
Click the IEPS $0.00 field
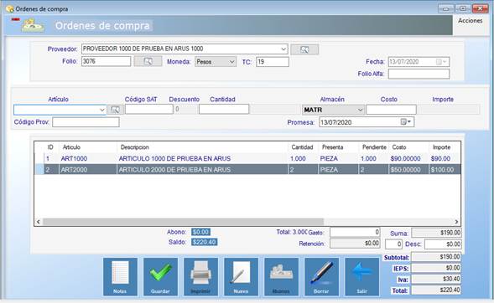coord(436,268)
